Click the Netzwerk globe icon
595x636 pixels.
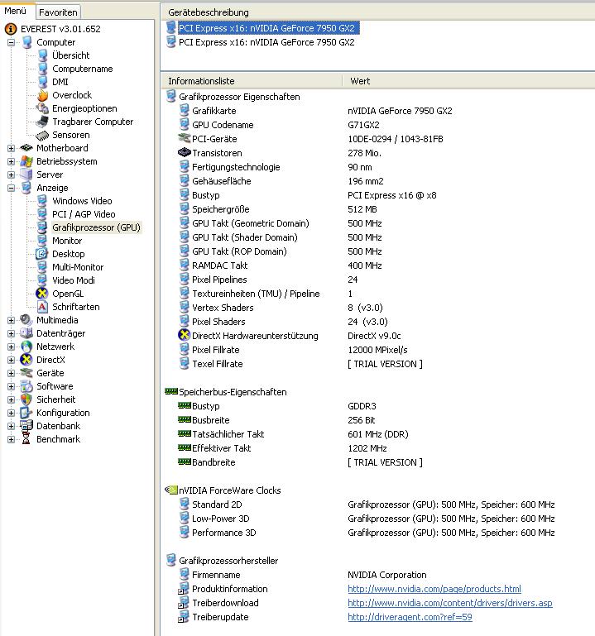(26, 347)
